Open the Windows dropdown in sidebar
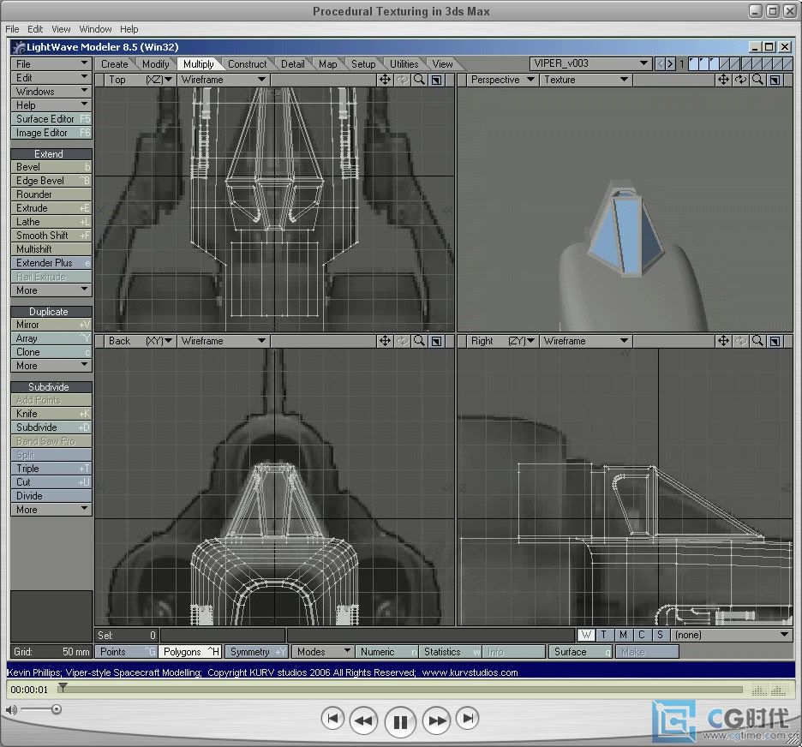The height and width of the screenshot is (747, 802). 51,92
